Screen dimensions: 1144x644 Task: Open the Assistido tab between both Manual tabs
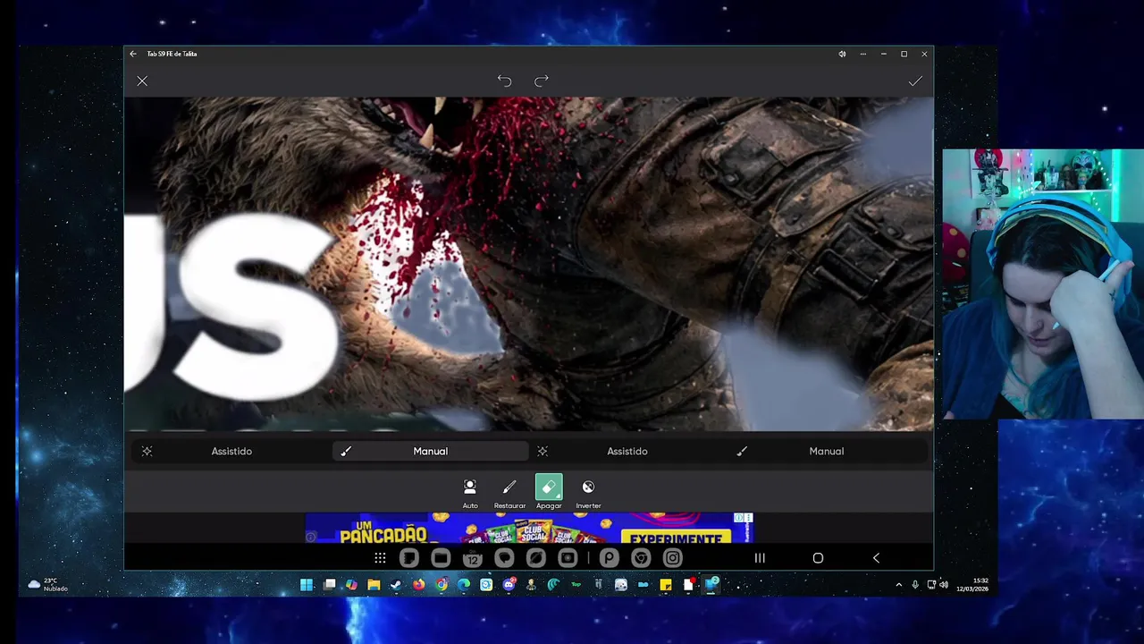point(627,451)
